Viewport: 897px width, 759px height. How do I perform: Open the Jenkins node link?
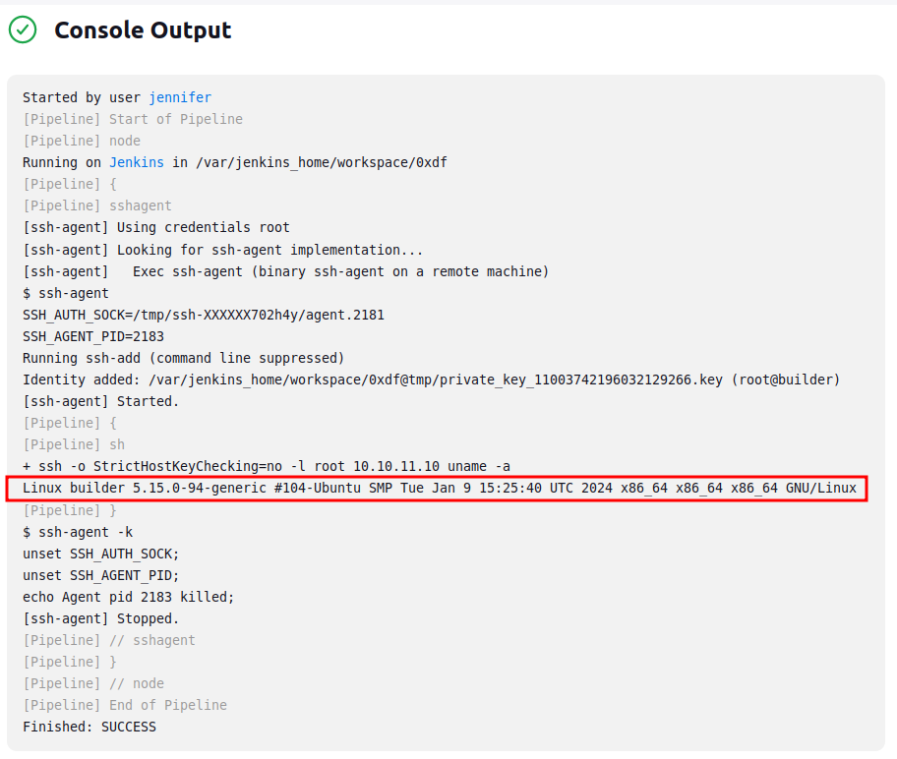[x=137, y=162]
